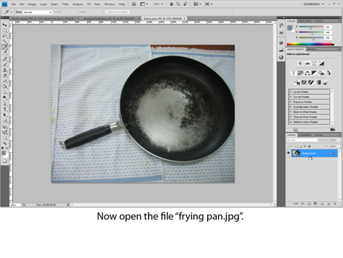Add a Levels adjustment
The height and width of the screenshot is (258, 343).
tap(307, 63)
